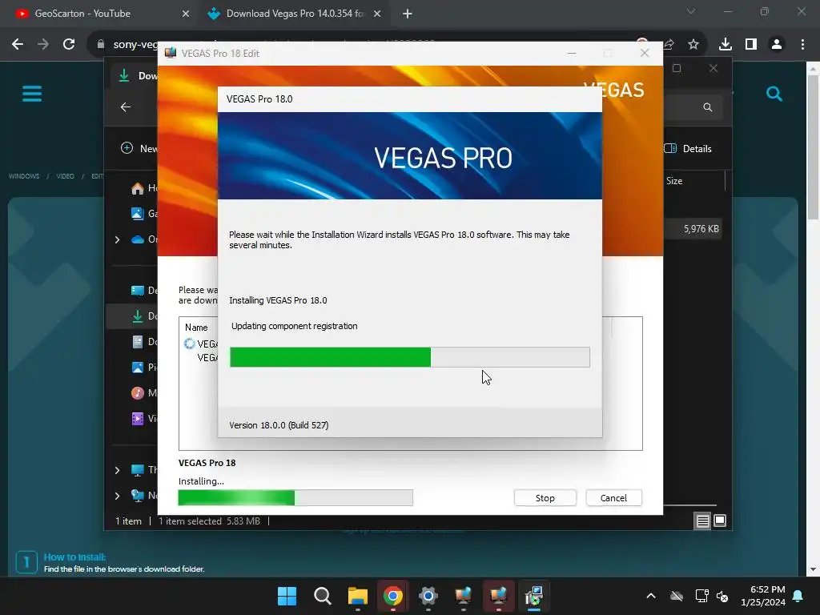Click the website search magnifier icon

pos(774,94)
